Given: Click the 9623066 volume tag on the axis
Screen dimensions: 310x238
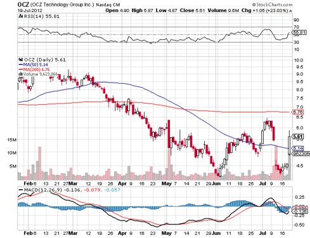Looking at the screenshot, I should coord(301,154).
